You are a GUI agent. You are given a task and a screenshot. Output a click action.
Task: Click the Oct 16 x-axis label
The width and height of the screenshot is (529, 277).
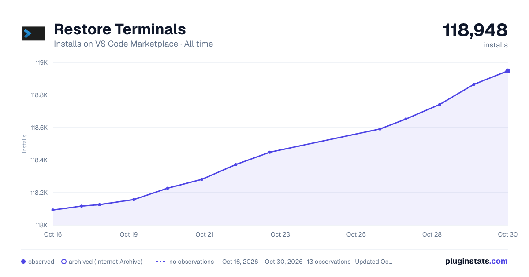53,234
